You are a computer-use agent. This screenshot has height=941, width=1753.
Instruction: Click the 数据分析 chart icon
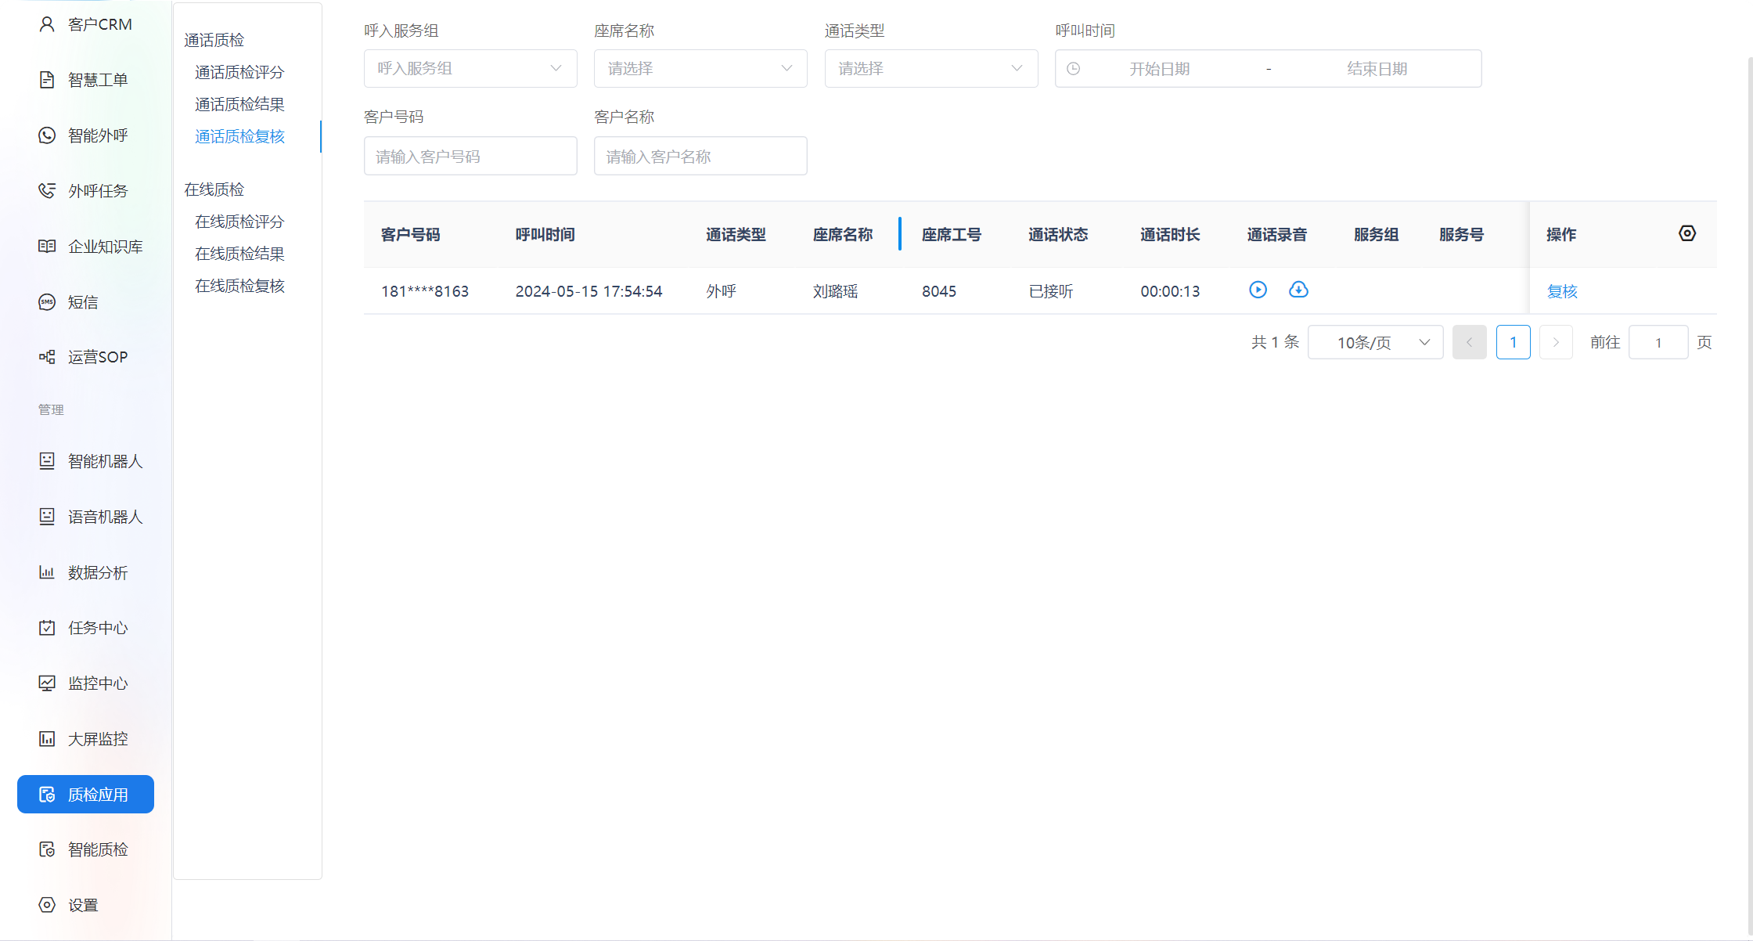47,572
